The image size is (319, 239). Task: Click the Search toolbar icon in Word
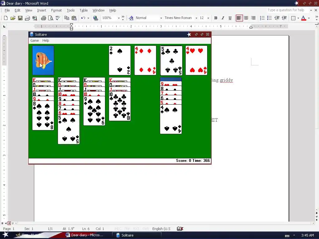pos(35,18)
